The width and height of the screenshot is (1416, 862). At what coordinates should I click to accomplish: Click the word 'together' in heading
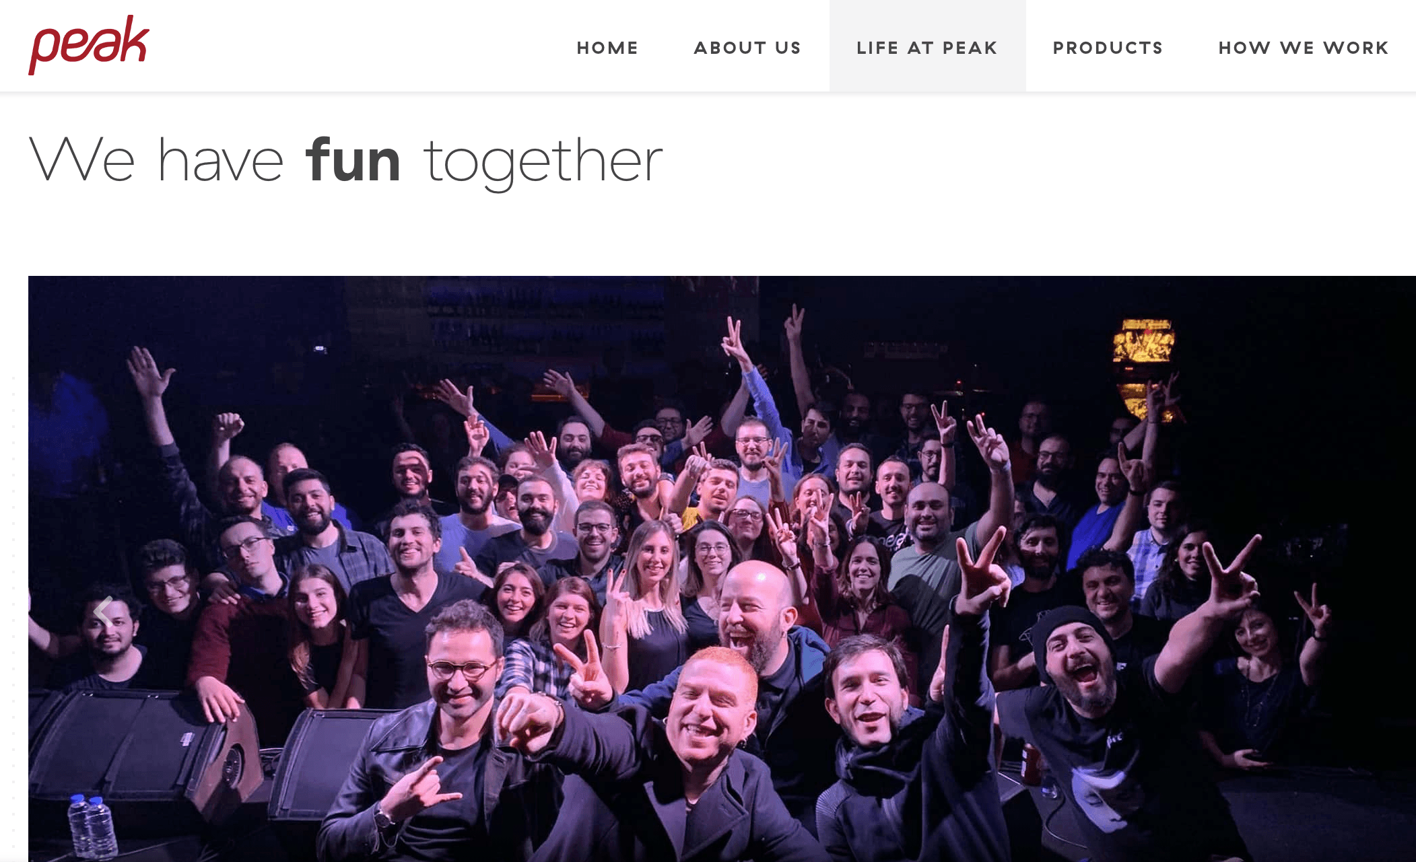[x=543, y=162]
